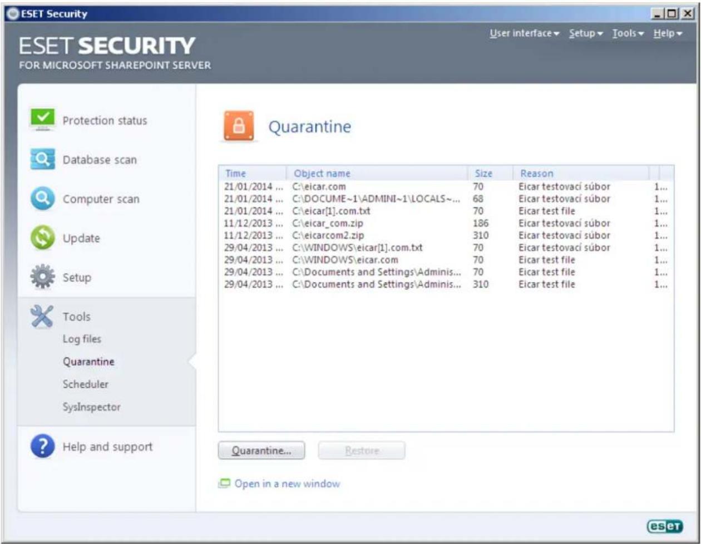Click the Computer scan magnifier icon
Screen dimensions: 701x544
tap(42, 199)
